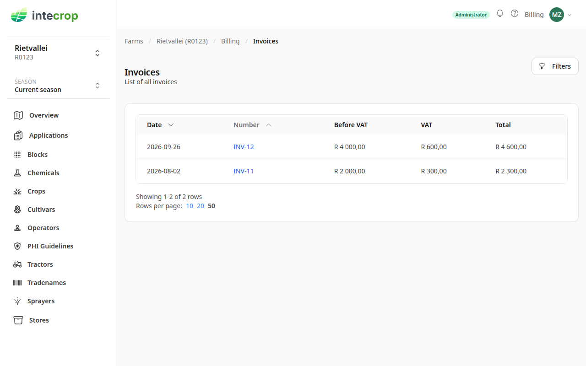Open user menu chevron beside avatar
The image size is (586, 366).
(570, 15)
